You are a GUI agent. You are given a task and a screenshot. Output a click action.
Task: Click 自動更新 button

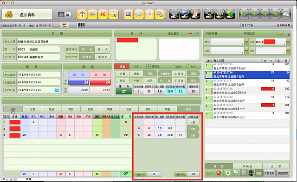point(269,173)
